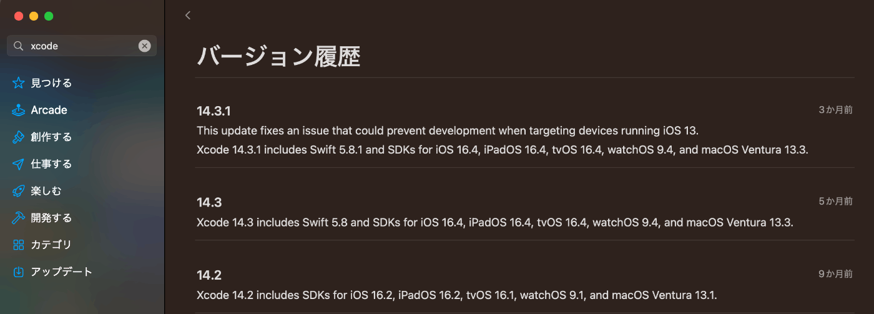Click the version 14.3.1 heading

pyautogui.click(x=214, y=111)
